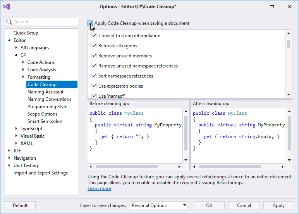The height and width of the screenshot is (214, 299).
Task: Expand the TypeScript node
Action: pyautogui.click(x=16, y=129)
